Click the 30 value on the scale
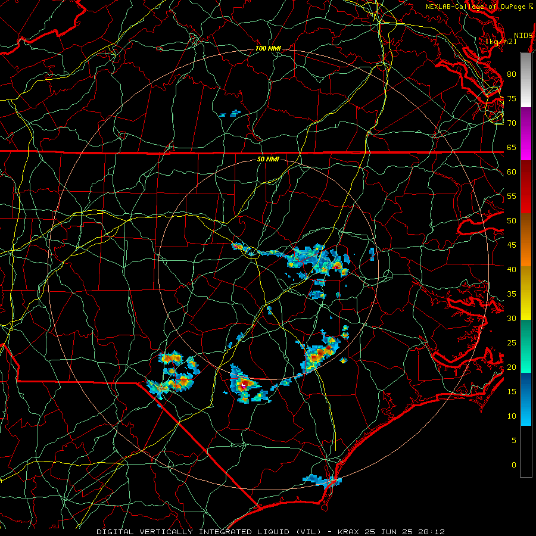 512,318
